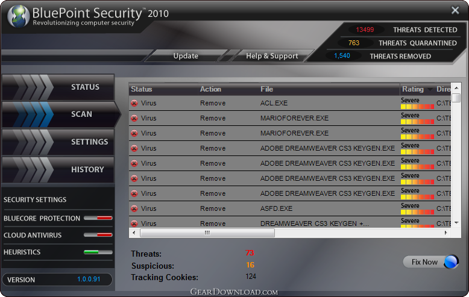Select the first MARIOFOREVER.EXE row
Screen dimensions: 469x297
pos(290,118)
